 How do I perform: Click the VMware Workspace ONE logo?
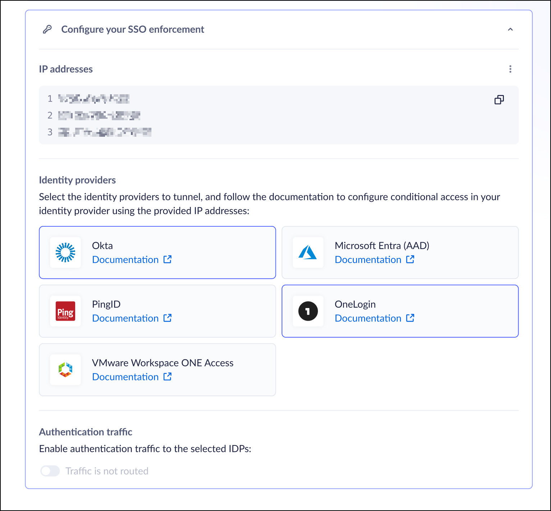[65, 370]
